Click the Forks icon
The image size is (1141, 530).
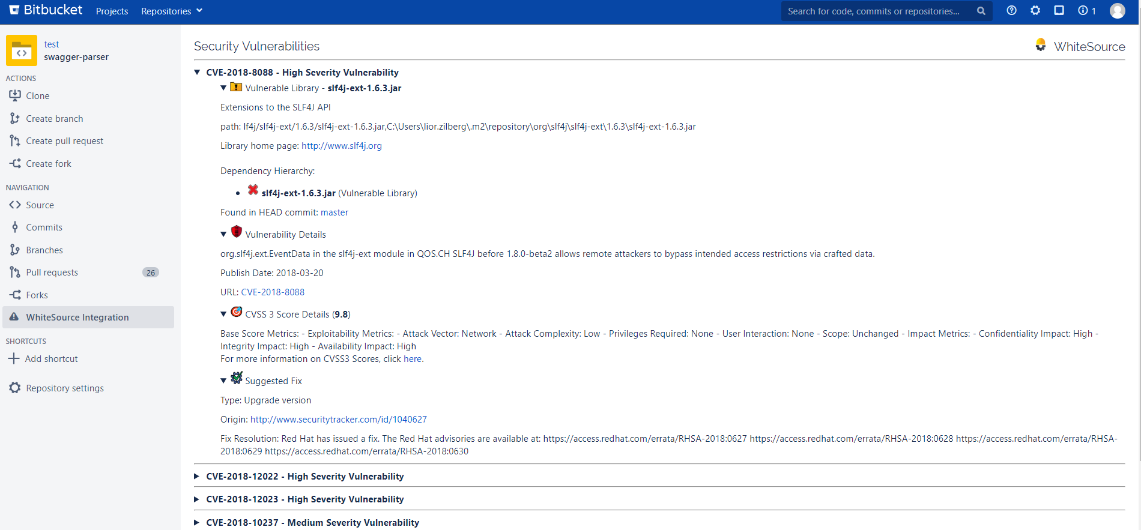[15, 295]
